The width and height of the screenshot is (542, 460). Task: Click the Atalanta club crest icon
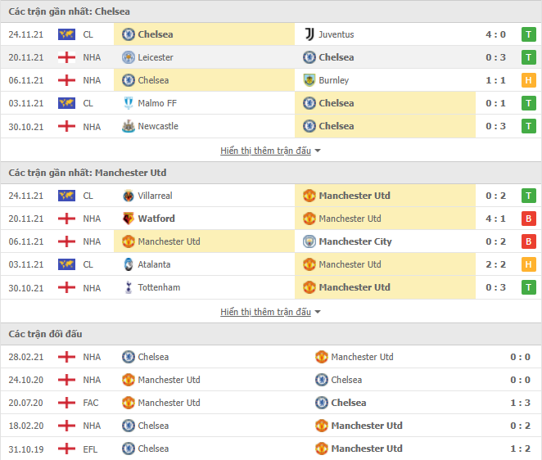click(129, 264)
